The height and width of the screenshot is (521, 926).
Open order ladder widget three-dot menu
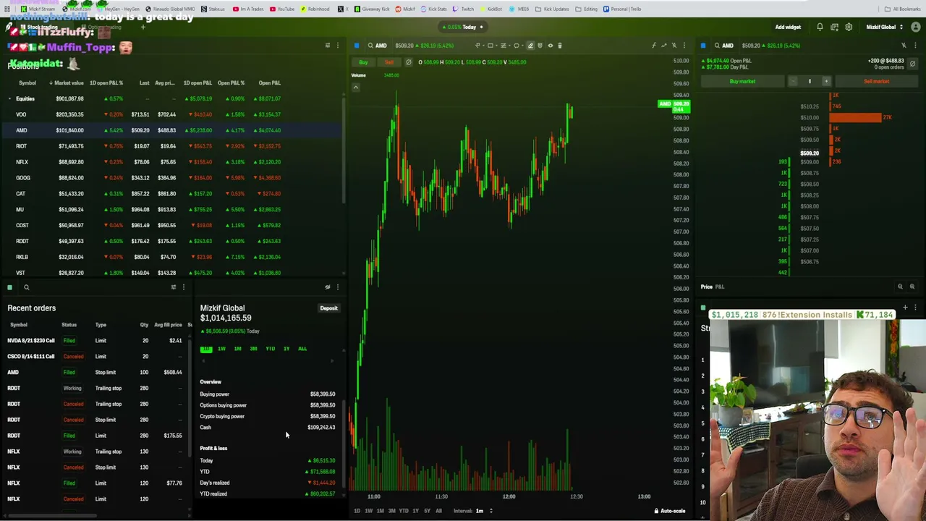[914, 46]
